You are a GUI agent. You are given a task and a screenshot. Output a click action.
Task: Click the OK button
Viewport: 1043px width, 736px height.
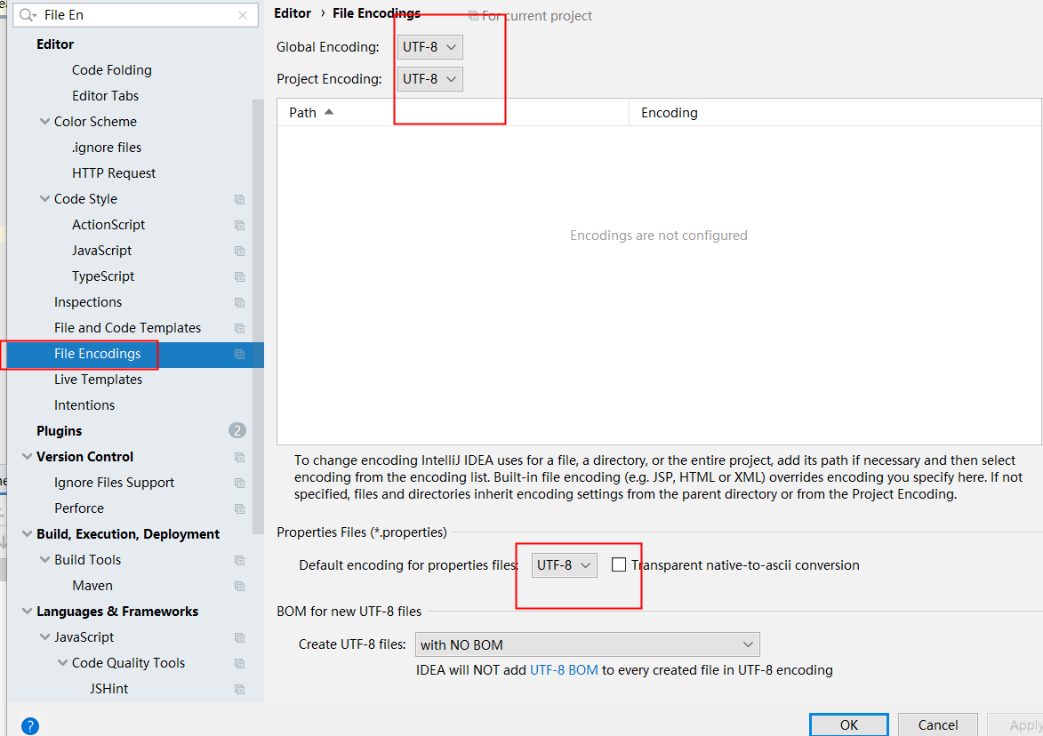click(x=849, y=724)
